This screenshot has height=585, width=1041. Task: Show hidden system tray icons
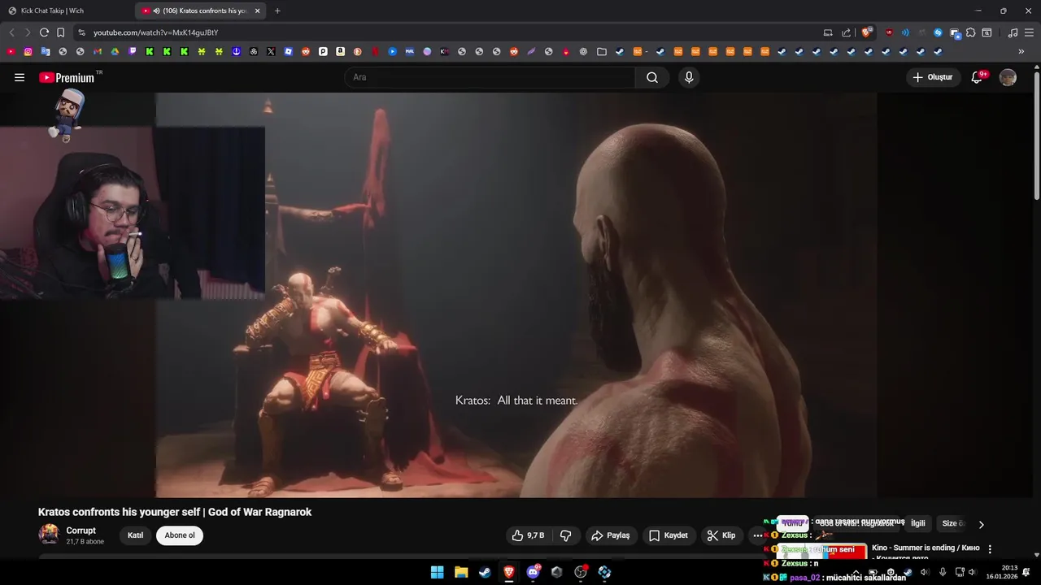pyautogui.click(x=856, y=572)
